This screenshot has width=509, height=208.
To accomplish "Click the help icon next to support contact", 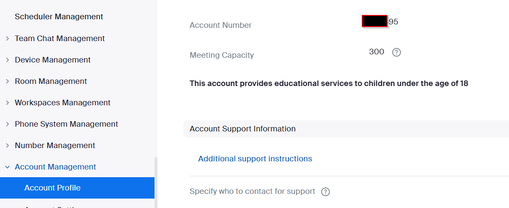I will [x=326, y=192].
